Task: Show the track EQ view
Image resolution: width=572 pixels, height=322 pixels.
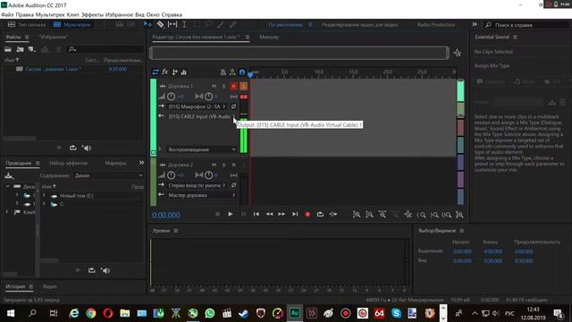Action: tap(184, 72)
